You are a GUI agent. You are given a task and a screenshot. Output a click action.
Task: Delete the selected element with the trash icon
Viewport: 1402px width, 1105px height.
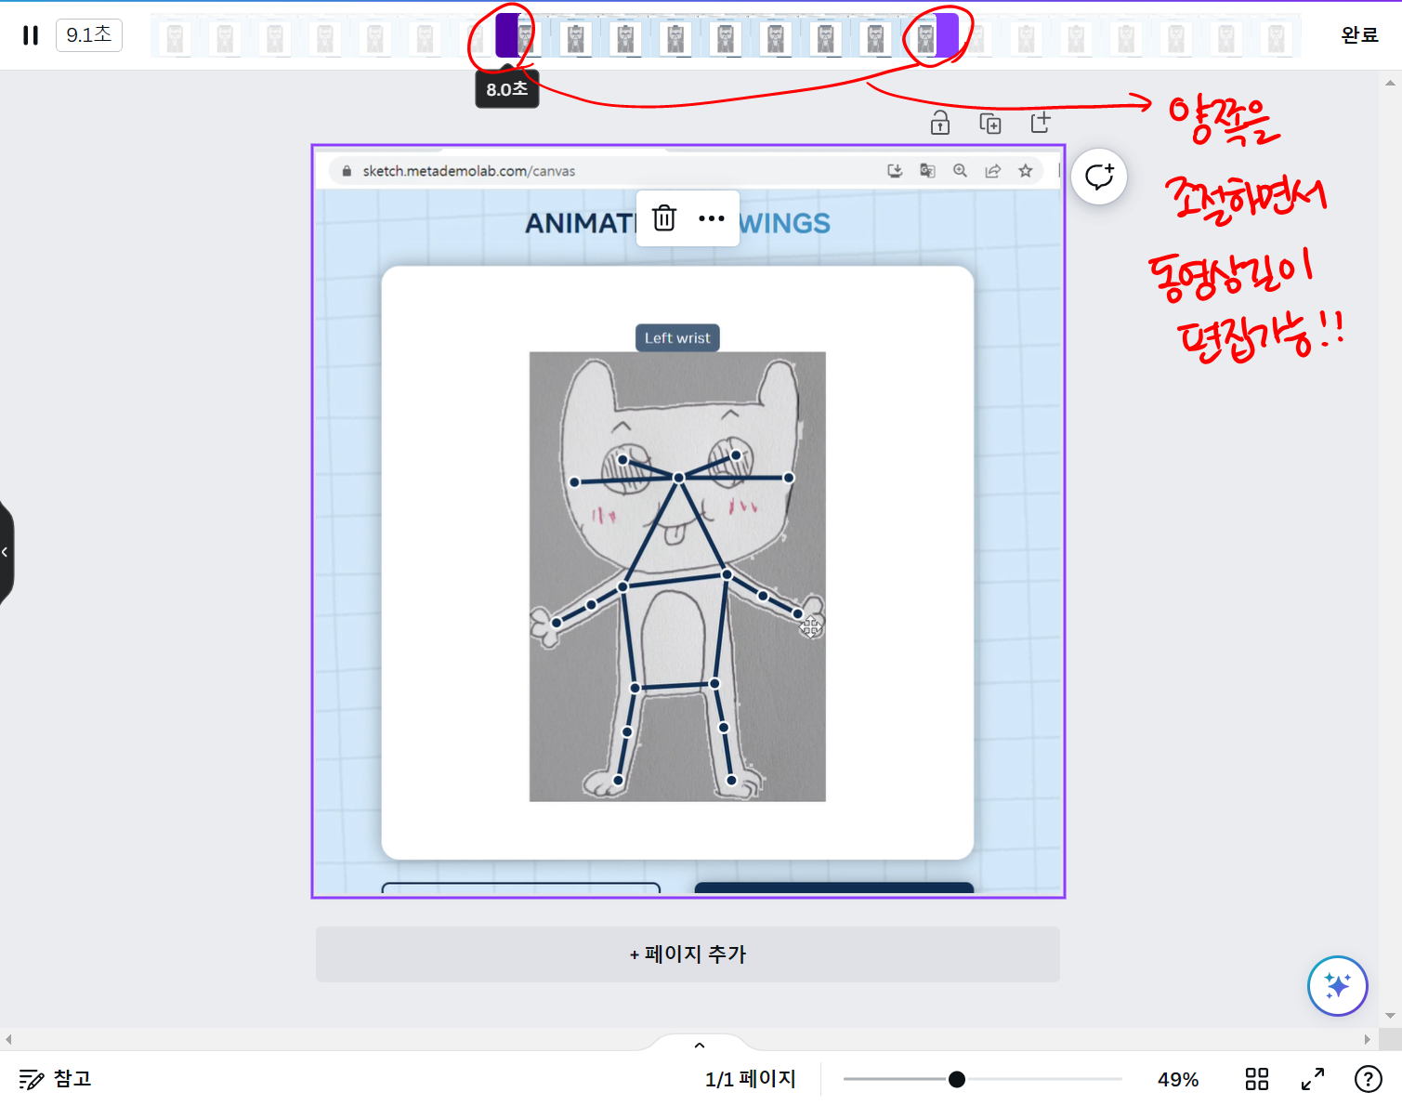coord(662,217)
